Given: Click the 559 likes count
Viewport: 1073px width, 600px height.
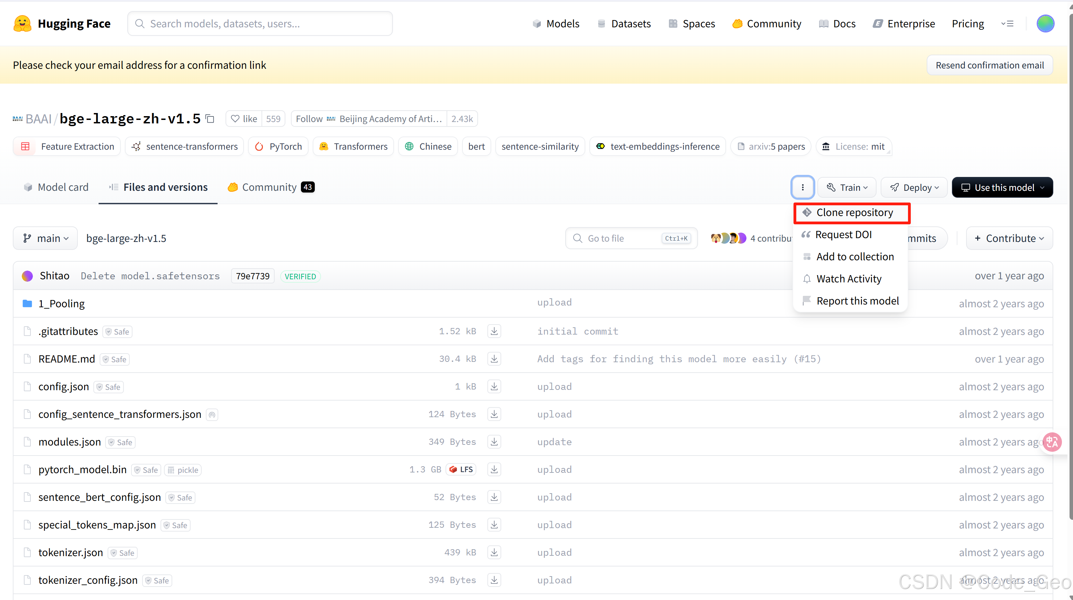Looking at the screenshot, I should [x=273, y=119].
